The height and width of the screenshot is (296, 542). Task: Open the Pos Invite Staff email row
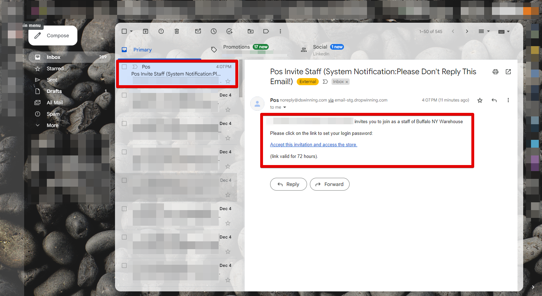click(177, 74)
